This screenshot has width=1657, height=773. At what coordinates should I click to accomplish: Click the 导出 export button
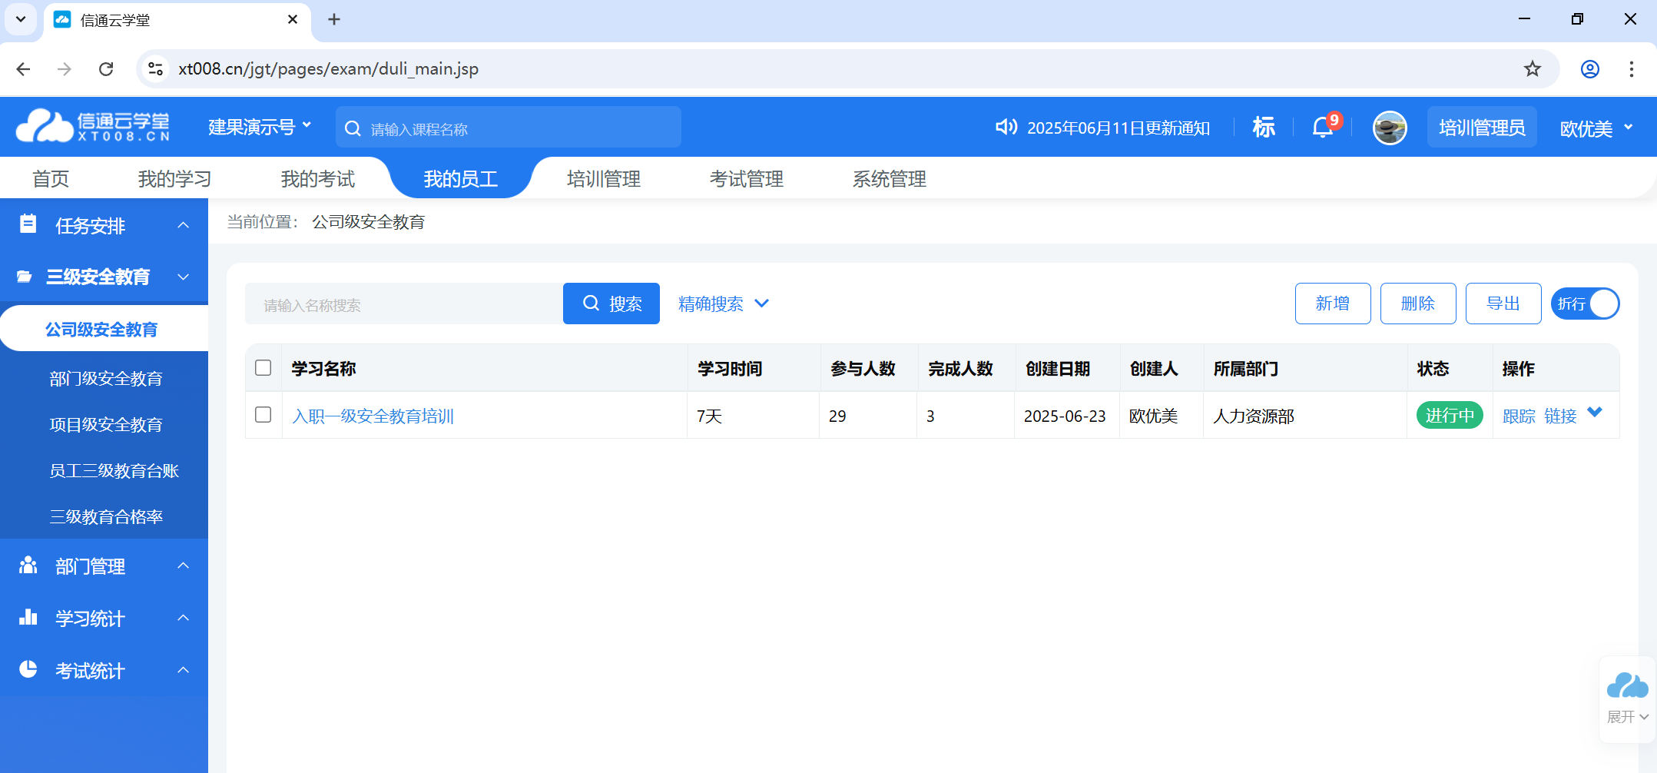(x=1503, y=304)
